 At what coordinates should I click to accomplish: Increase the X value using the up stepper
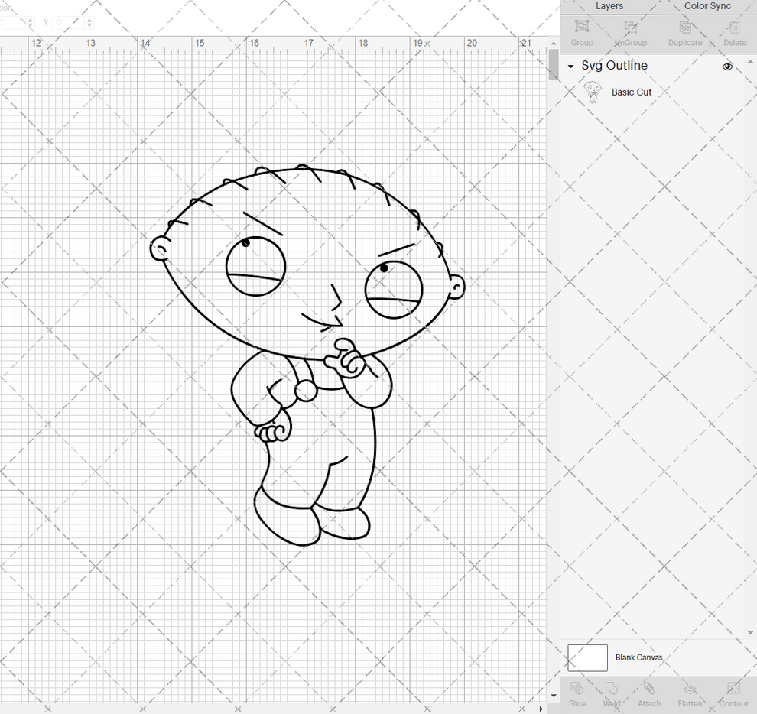pyautogui.click(x=31, y=20)
